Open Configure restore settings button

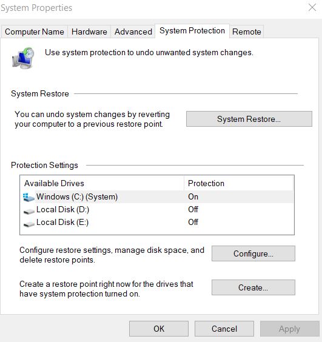[253, 253]
